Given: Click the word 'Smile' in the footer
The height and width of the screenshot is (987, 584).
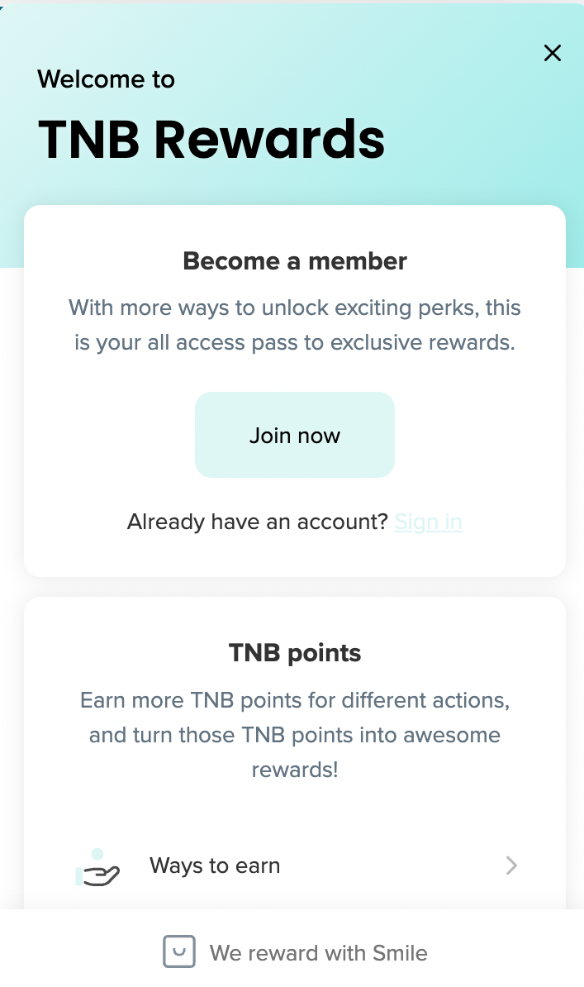Looking at the screenshot, I should (x=400, y=953).
